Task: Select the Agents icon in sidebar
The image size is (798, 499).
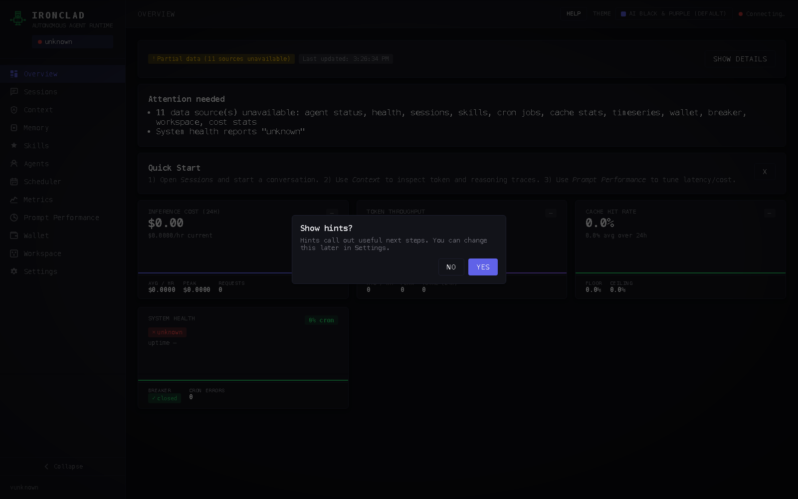Action: (x=14, y=164)
